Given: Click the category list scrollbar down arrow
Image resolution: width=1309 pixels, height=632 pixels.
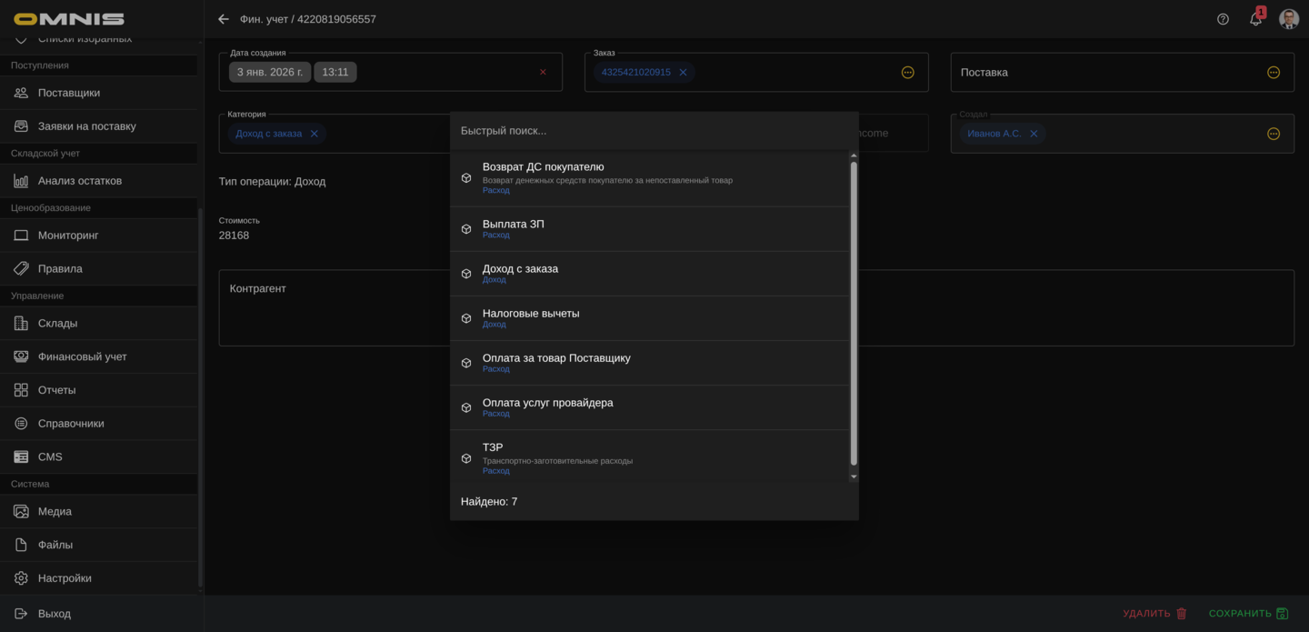Looking at the screenshot, I should click(x=853, y=477).
